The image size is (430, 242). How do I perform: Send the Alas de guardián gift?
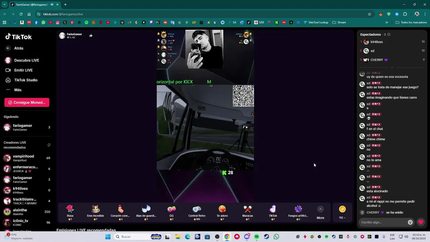pyautogui.click(x=146, y=212)
